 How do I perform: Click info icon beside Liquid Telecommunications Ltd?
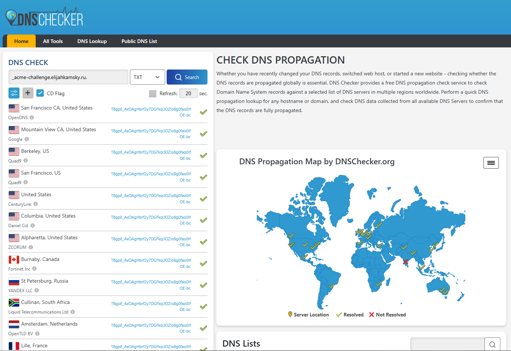[x=72, y=312]
